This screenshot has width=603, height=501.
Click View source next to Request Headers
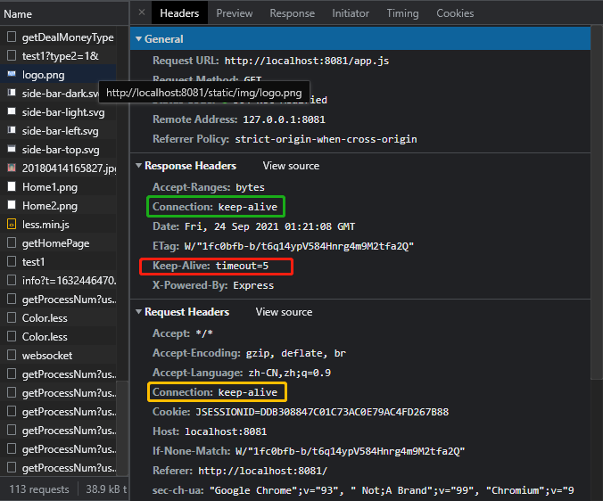(x=284, y=312)
